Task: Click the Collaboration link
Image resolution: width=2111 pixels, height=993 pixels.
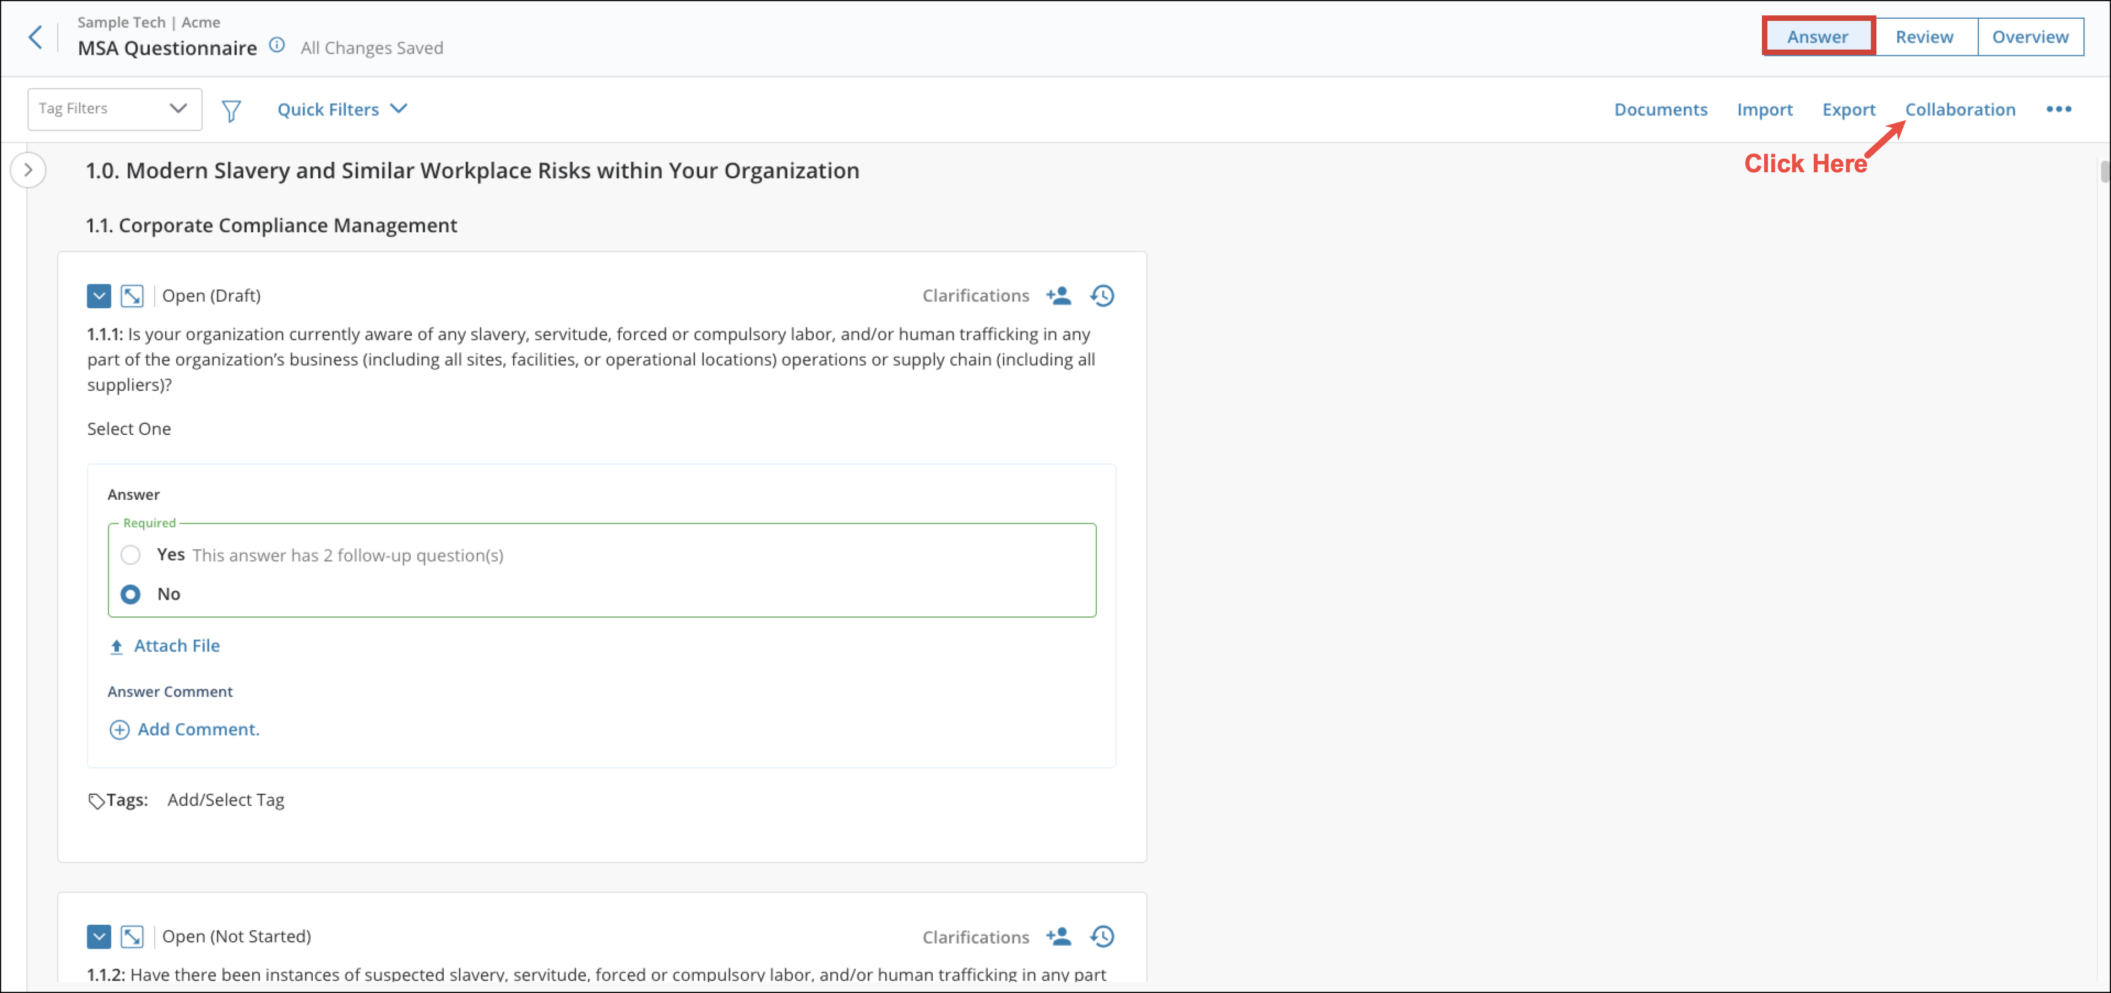Action: [x=1960, y=109]
